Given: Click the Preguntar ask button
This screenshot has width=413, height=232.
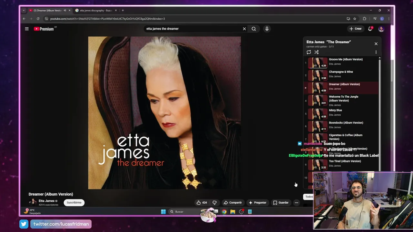Looking at the screenshot, I should 257,203.
